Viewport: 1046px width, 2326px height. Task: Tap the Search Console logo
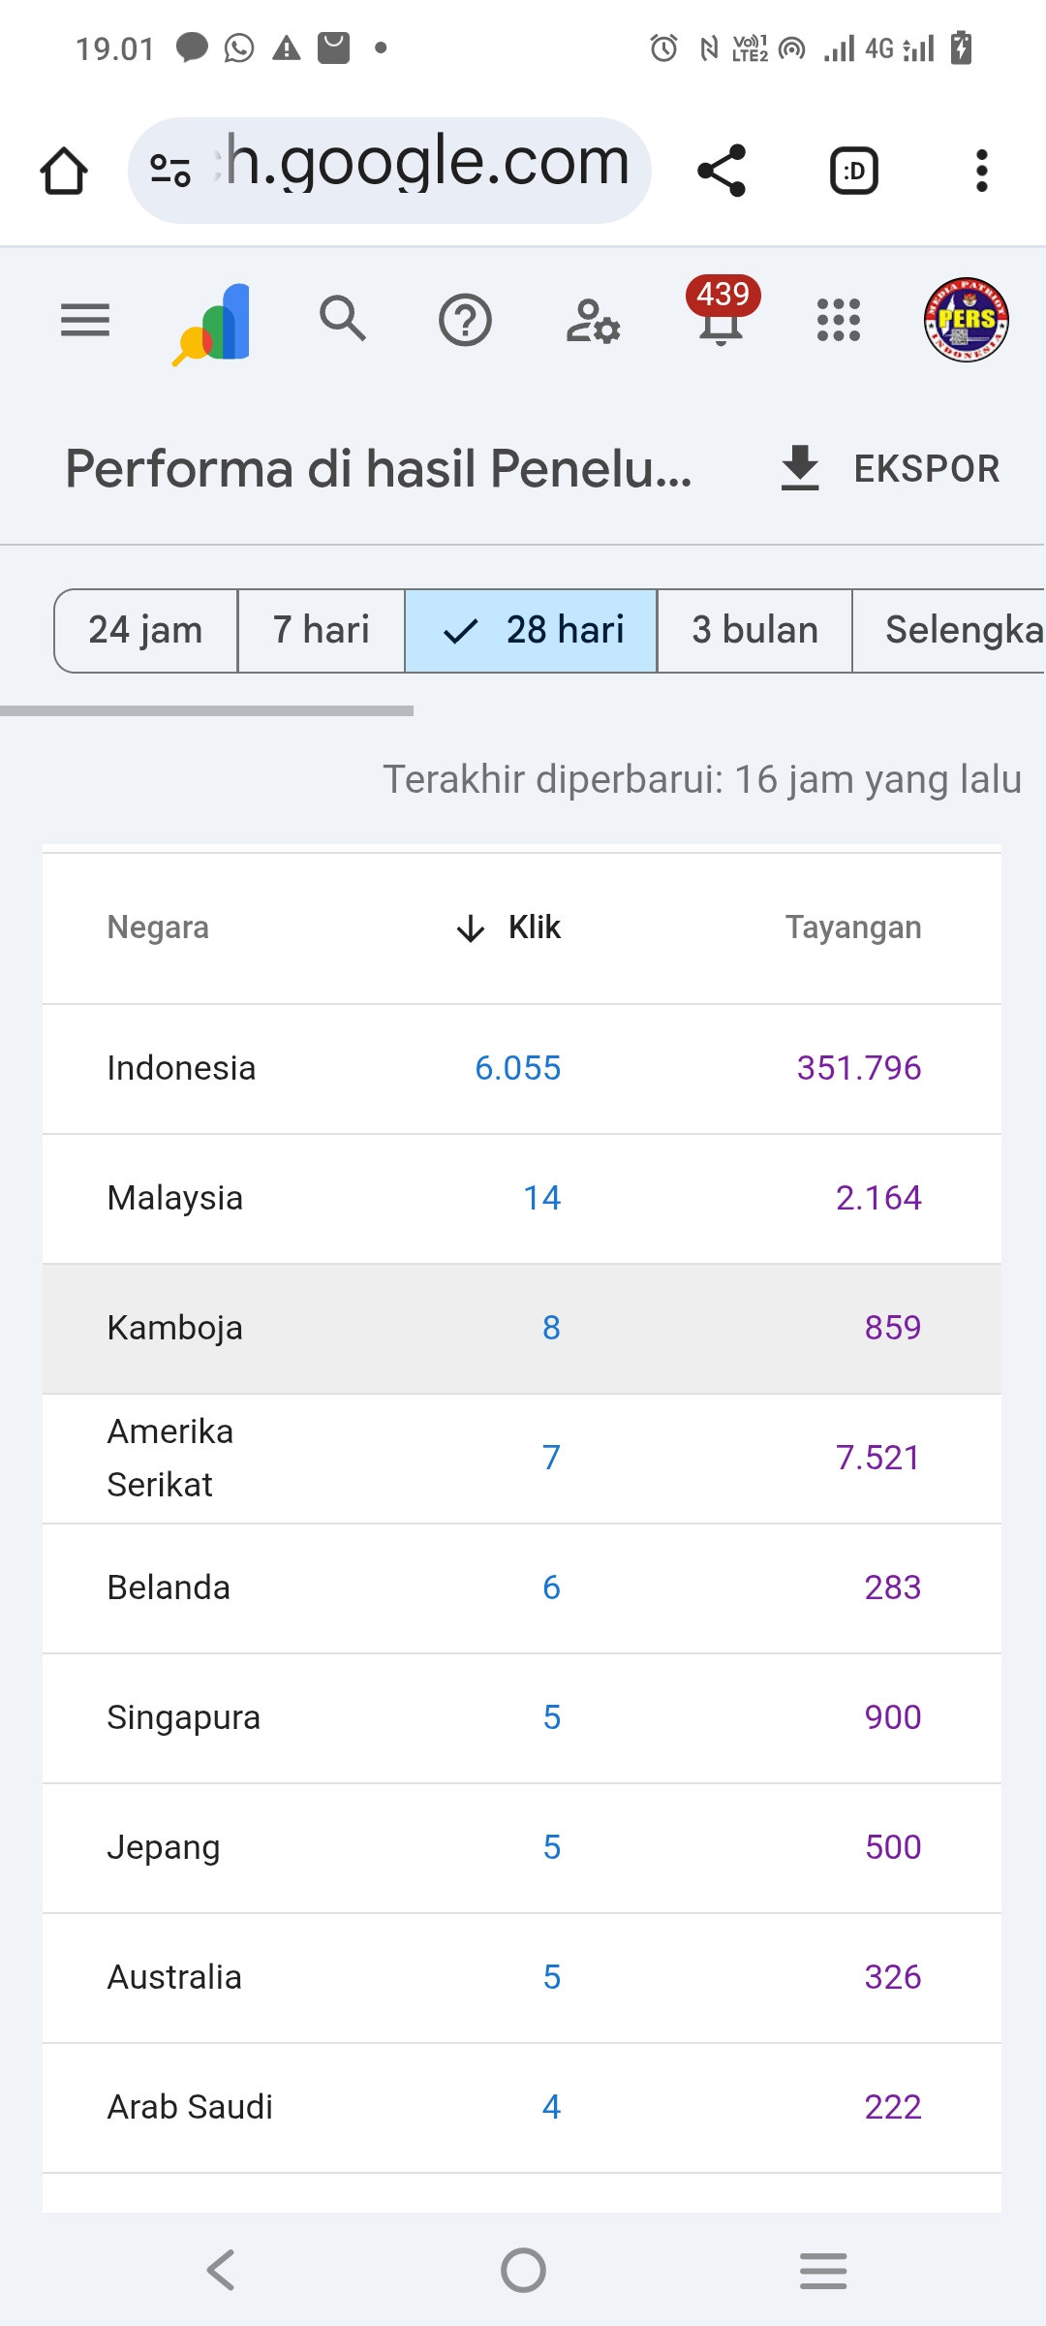click(x=214, y=323)
